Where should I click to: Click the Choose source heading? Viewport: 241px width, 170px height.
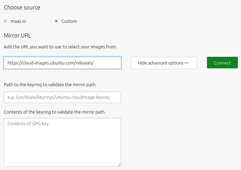(22, 7)
